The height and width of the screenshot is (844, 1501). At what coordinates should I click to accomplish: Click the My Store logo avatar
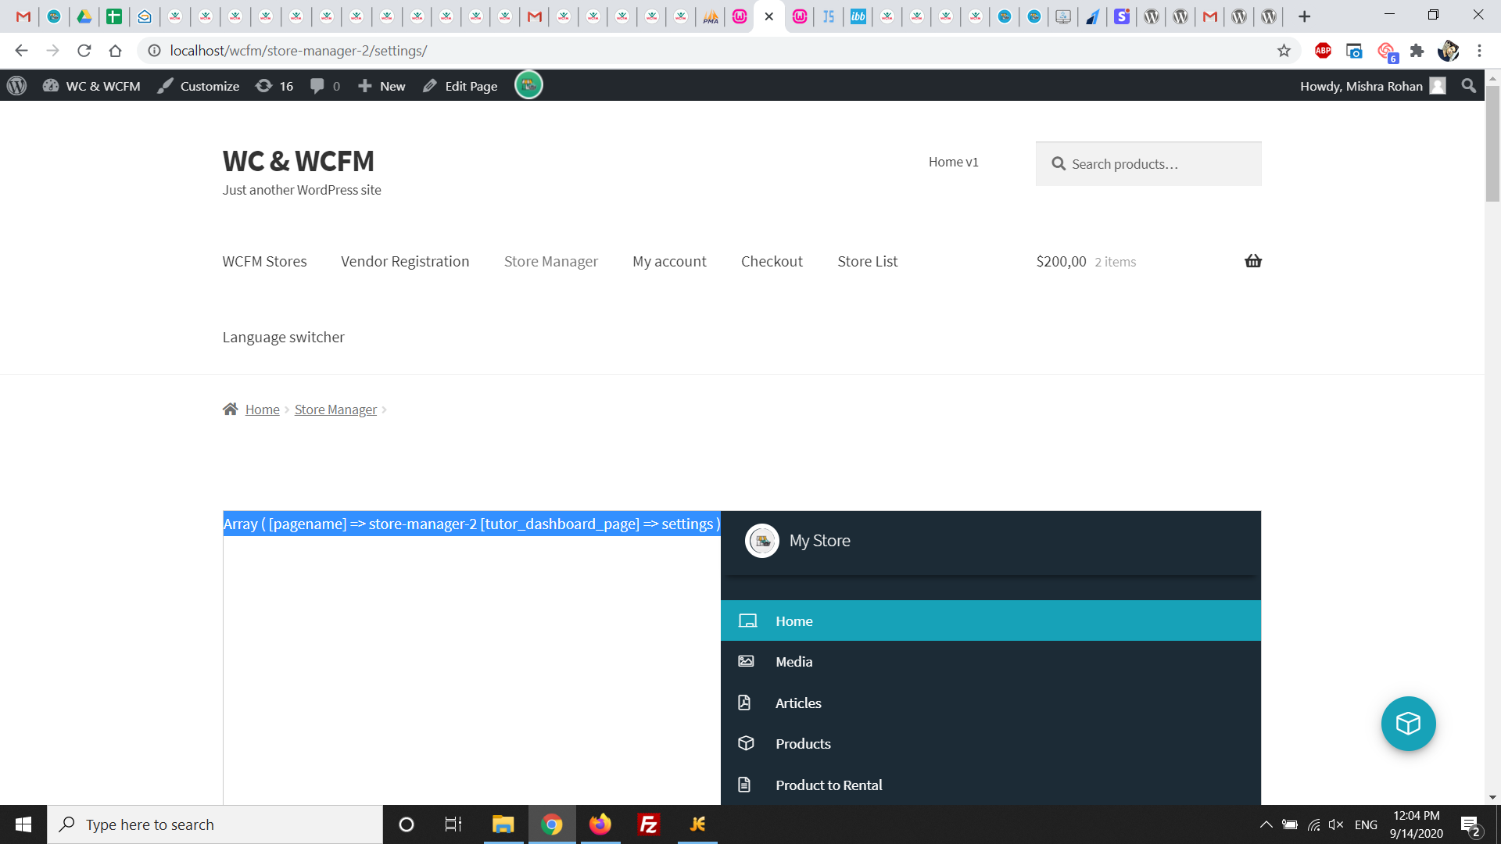coord(762,541)
